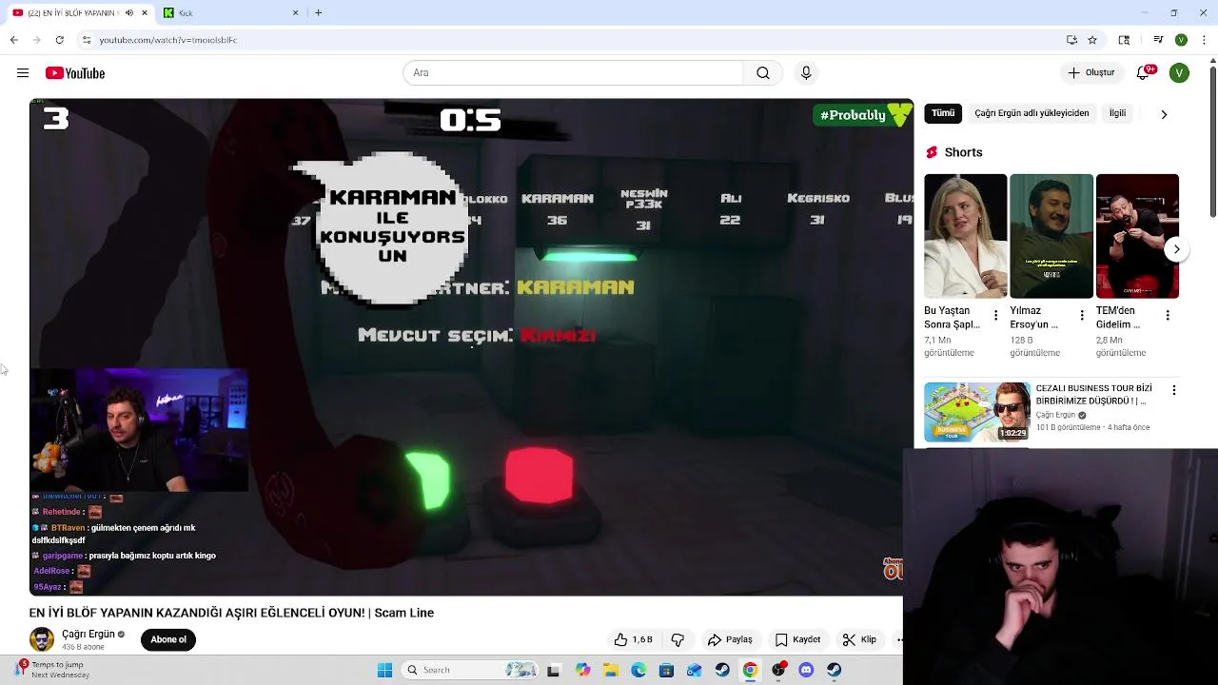Open the 'Bu Yaştan Sonra' short thumbnail
The image size is (1218, 685).
[x=965, y=236]
